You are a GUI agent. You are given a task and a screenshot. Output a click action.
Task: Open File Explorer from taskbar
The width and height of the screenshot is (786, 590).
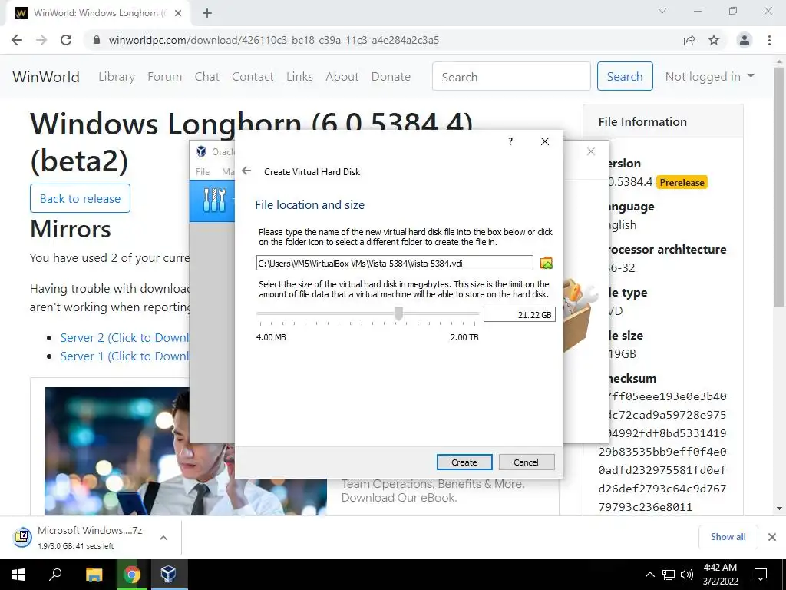point(94,575)
